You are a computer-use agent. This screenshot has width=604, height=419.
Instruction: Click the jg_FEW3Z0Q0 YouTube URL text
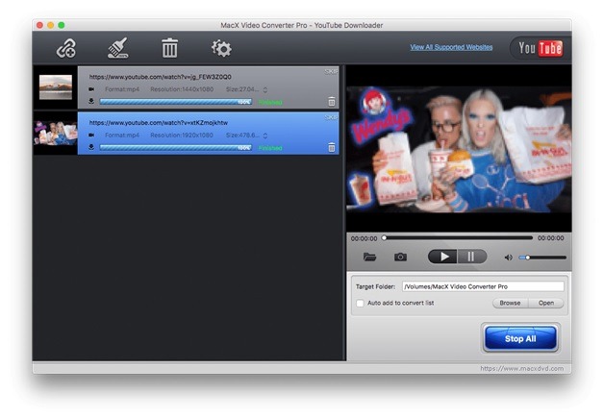pyautogui.click(x=161, y=77)
